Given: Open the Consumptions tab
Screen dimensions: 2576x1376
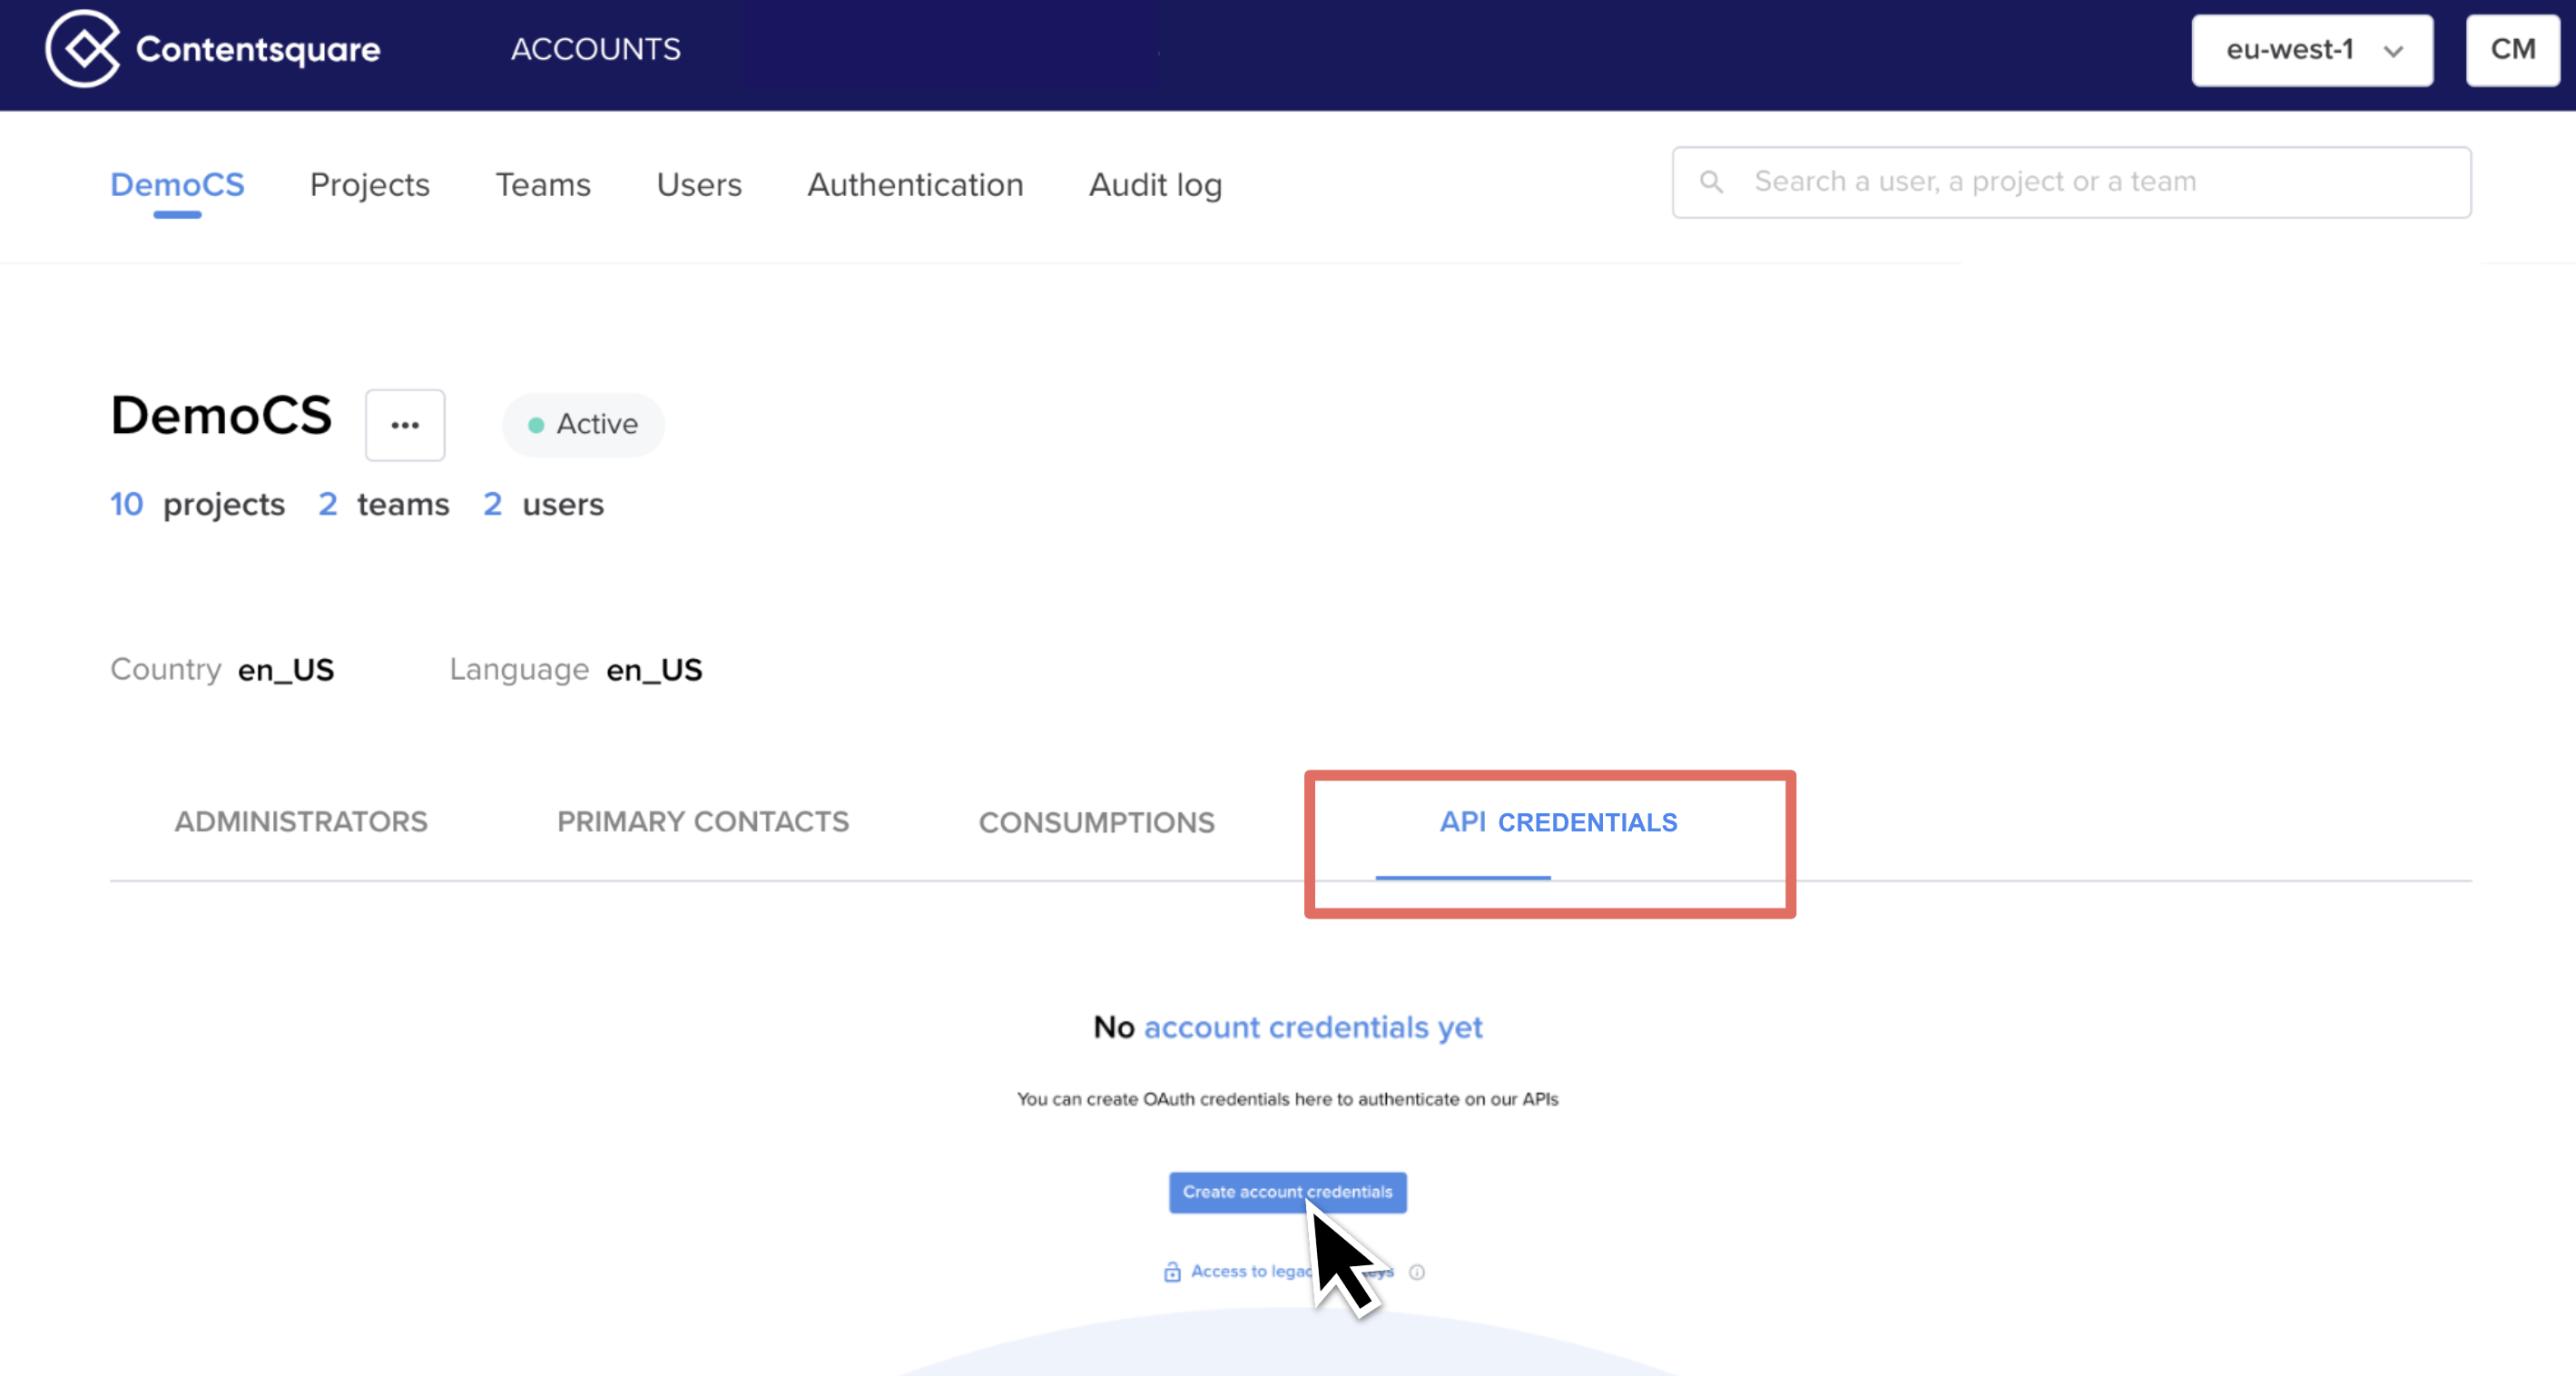Looking at the screenshot, I should 1096,822.
